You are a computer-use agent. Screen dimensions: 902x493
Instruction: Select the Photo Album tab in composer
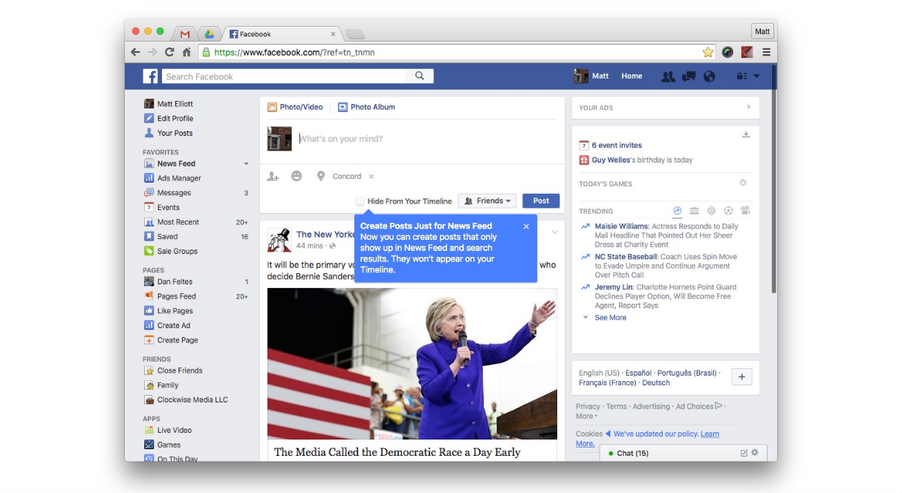point(366,107)
